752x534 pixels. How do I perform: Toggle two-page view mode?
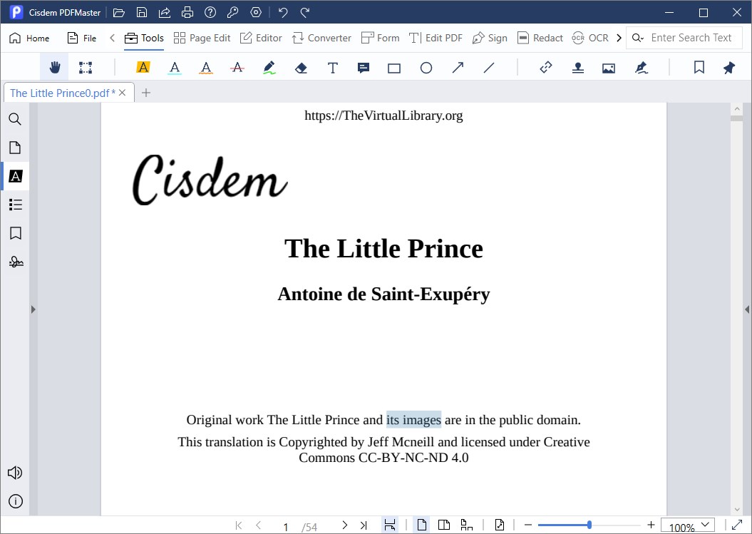coord(444,525)
